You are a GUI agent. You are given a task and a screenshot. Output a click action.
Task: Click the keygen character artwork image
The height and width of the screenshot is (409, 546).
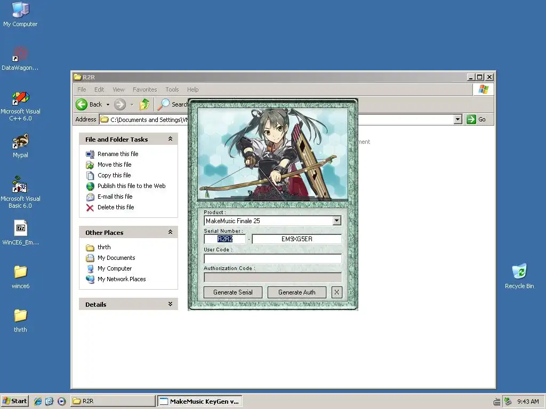click(x=272, y=154)
